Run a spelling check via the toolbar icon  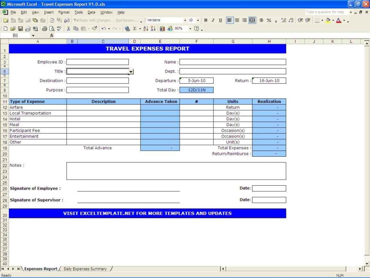point(58,28)
